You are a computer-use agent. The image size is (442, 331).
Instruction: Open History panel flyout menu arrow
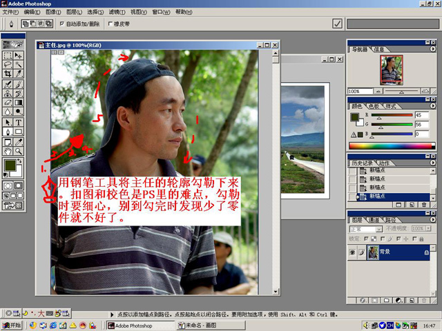click(433, 163)
